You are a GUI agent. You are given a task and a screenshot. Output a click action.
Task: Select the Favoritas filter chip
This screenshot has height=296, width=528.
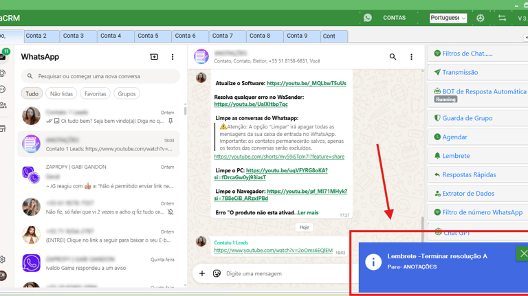point(96,94)
